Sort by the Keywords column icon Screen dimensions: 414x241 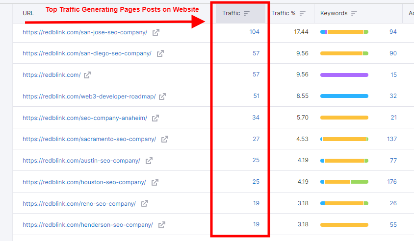[354, 13]
